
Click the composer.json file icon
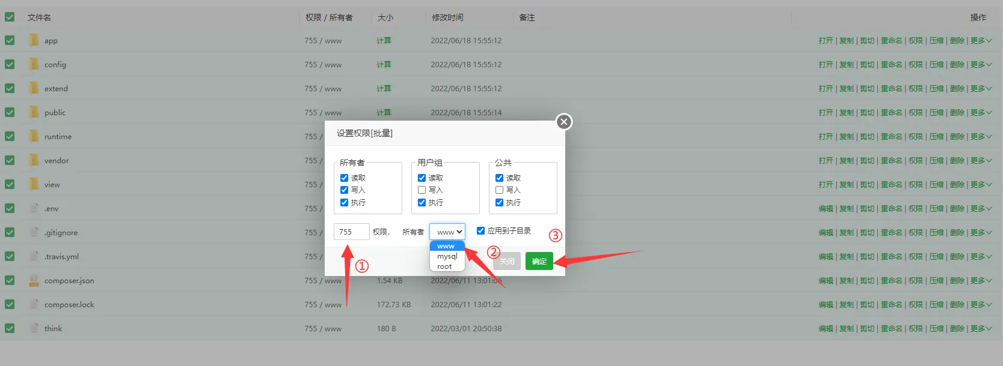click(34, 280)
